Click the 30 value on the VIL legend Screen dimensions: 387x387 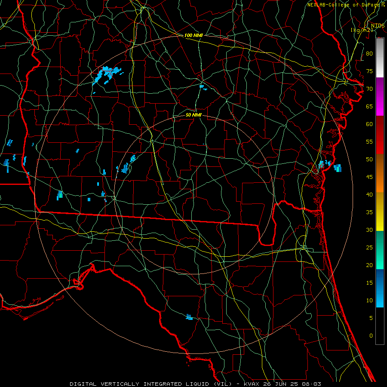(369, 230)
